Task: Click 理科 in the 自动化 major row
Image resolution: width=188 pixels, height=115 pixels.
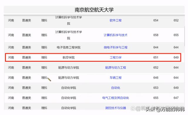Action: click(x=44, y=88)
